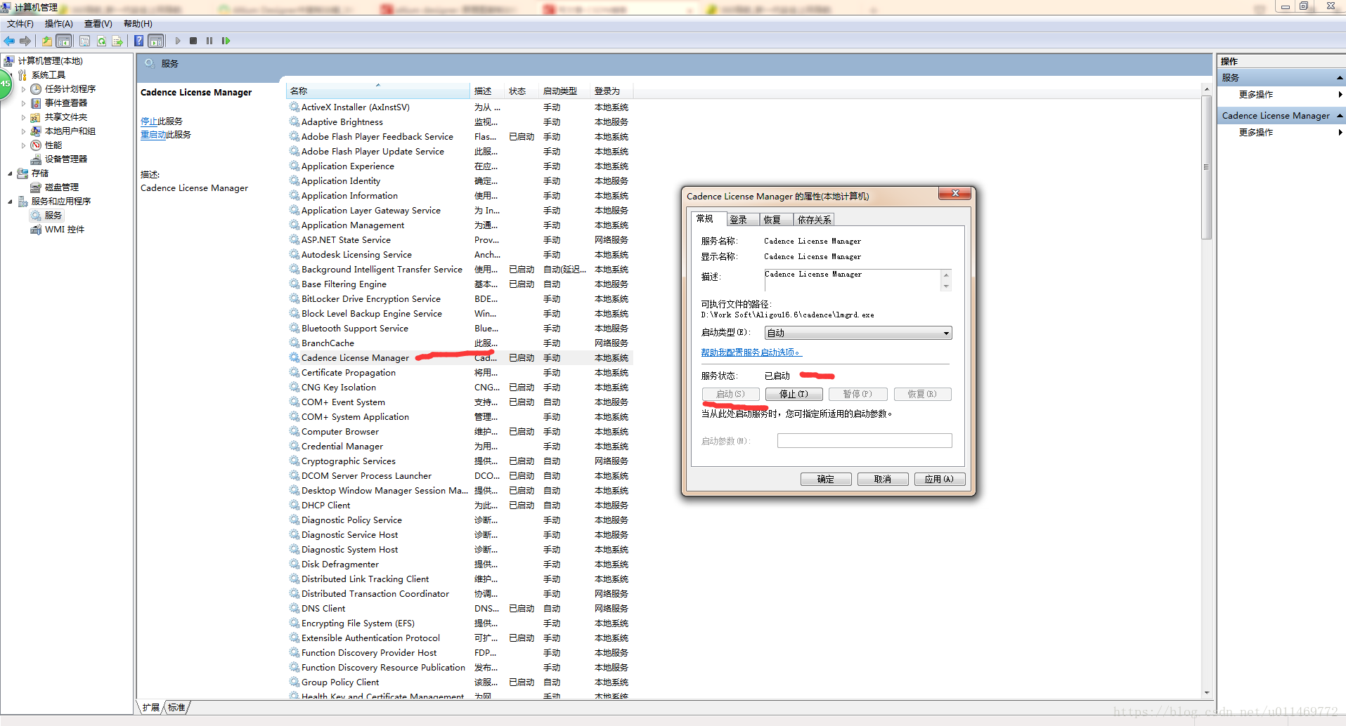
Task: Select 设备管理器 icon in tree
Action: tap(36, 159)
